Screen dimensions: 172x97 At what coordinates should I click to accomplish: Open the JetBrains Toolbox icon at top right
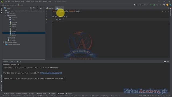170,5
